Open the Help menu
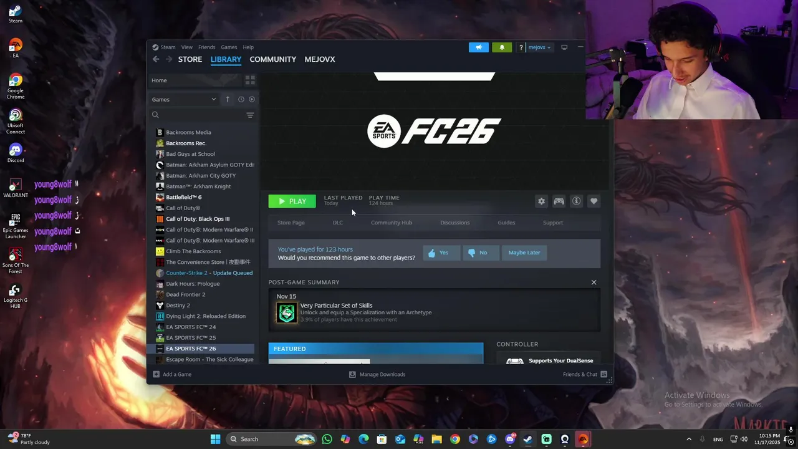This screenshot has width=798, height=449. pyautogui.click(x=248, y=47)
